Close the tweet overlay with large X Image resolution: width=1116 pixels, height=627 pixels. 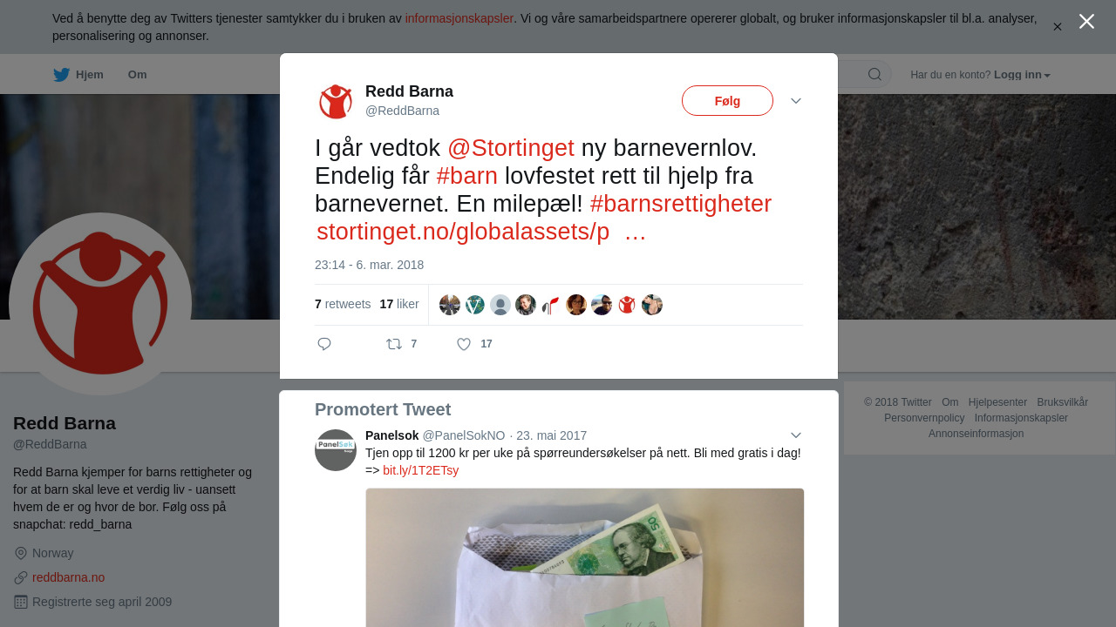pos(1086,21)
